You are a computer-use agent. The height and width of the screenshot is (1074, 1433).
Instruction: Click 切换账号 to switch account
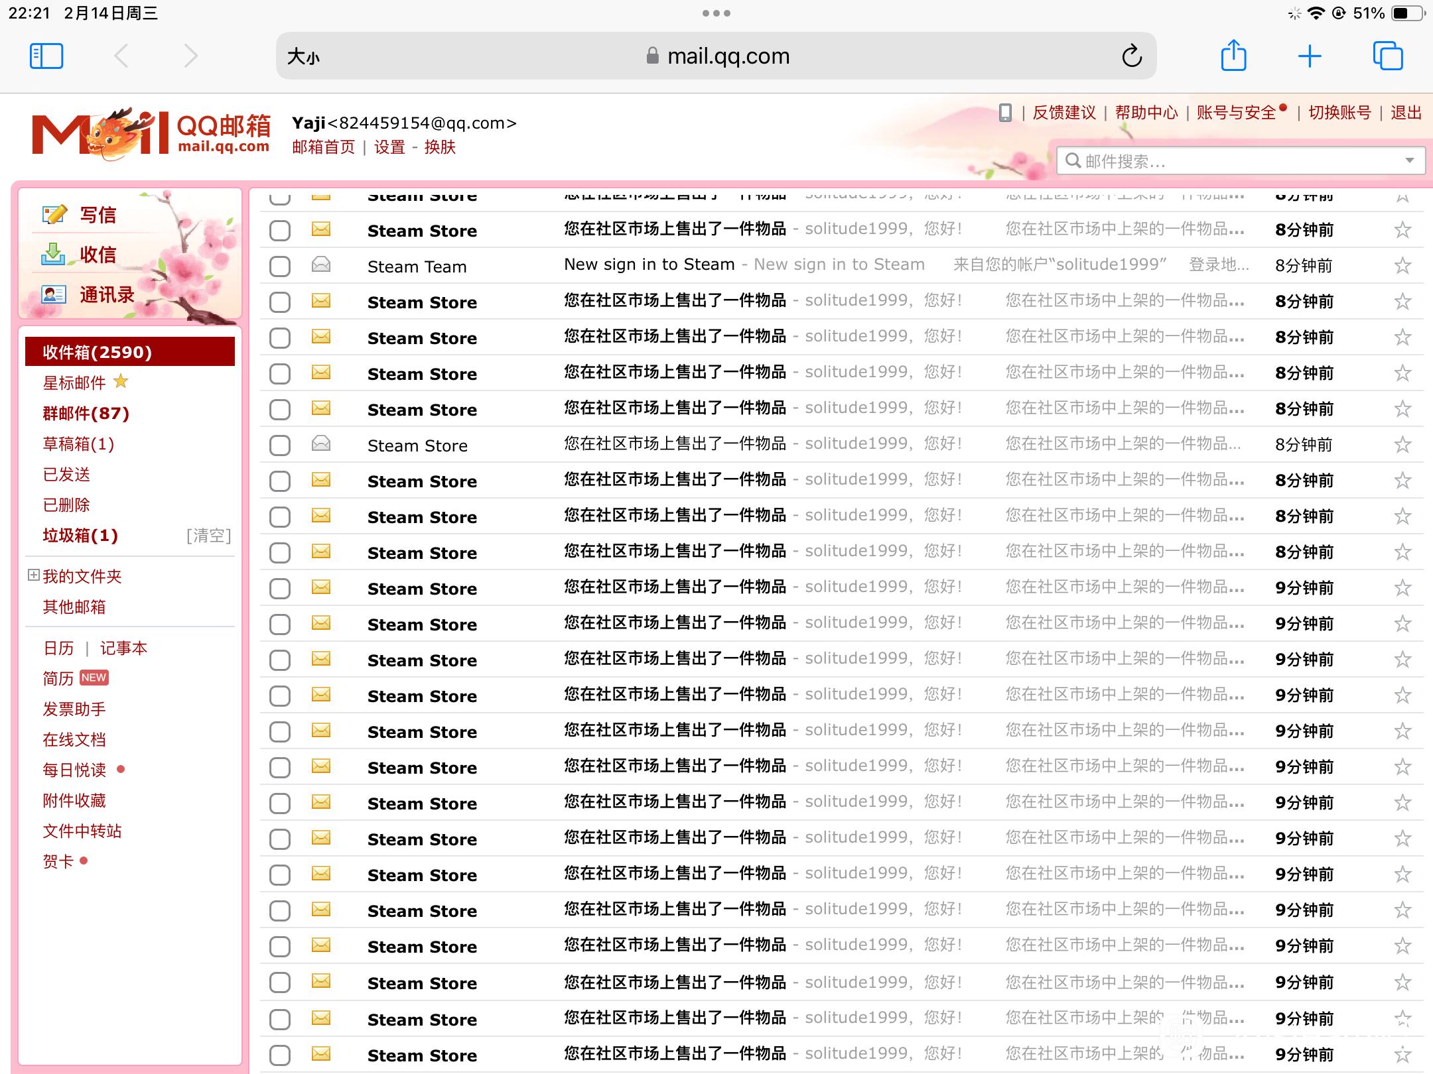pos(1339,113)
